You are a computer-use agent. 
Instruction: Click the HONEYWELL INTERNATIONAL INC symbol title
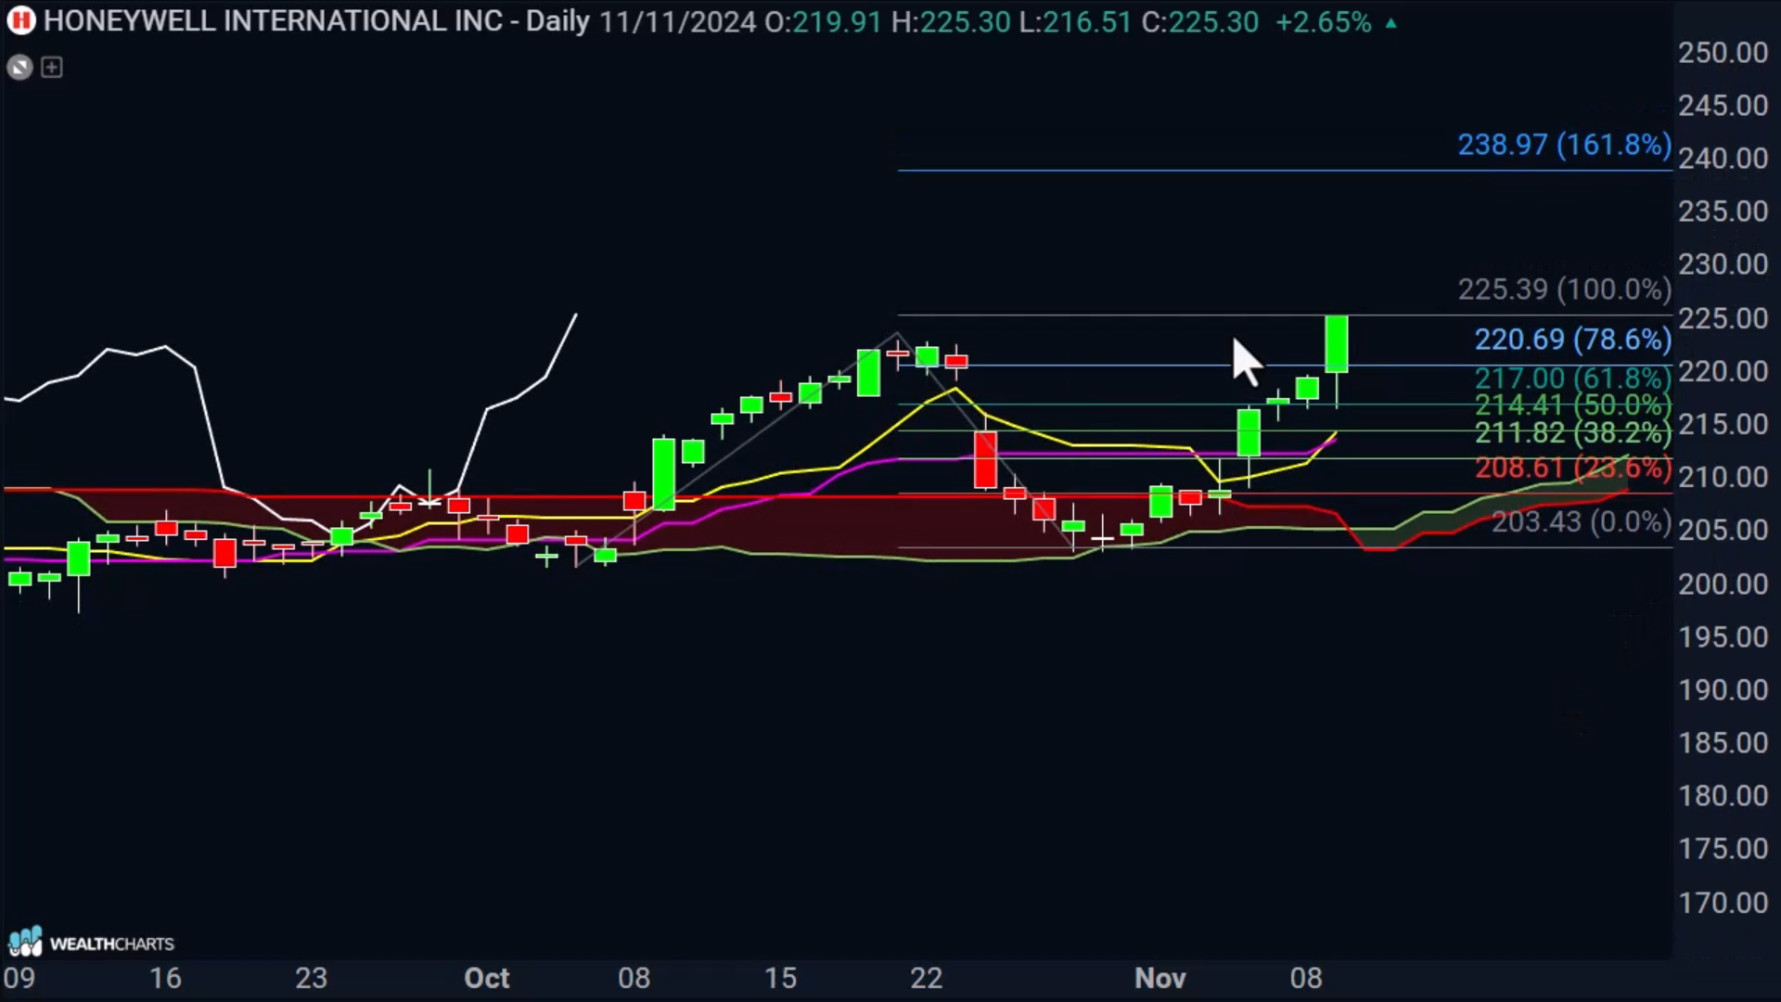pyautogui.click(x=273, y=21)
